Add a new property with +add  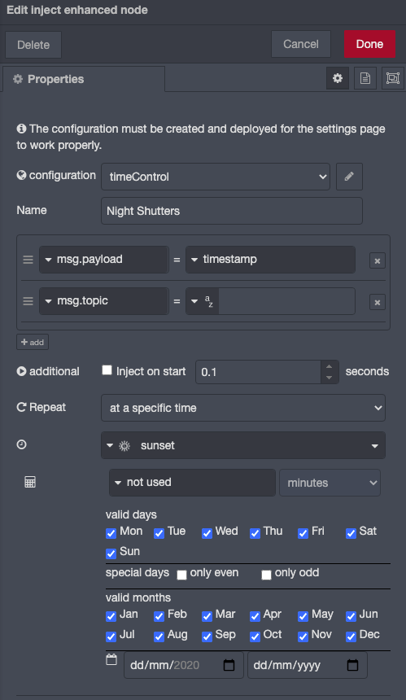33,342
